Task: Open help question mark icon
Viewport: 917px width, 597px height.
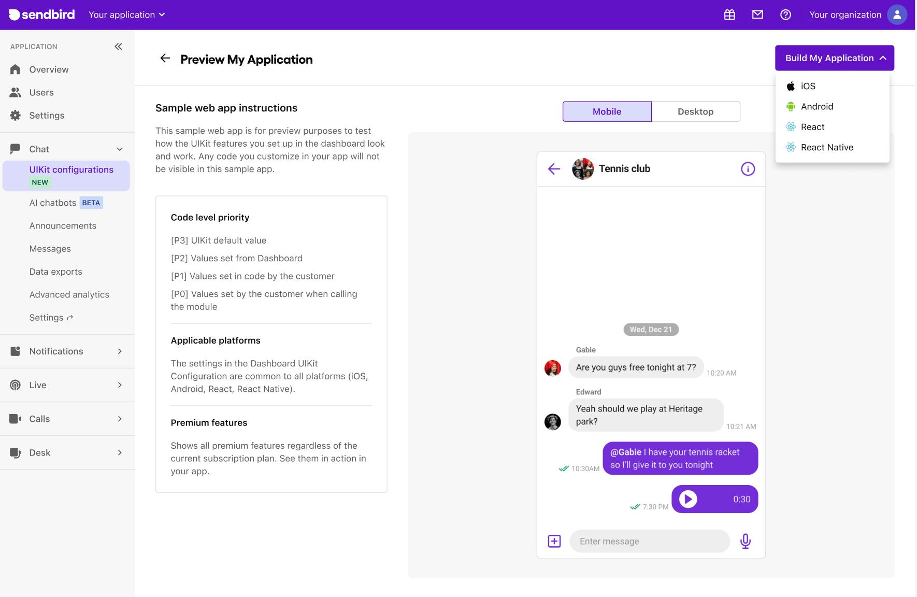Action: [x=785, y=15]
